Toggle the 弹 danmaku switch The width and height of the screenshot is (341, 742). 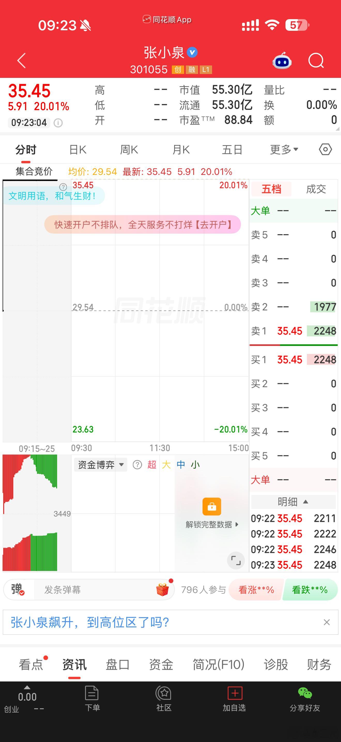(18, 590)
